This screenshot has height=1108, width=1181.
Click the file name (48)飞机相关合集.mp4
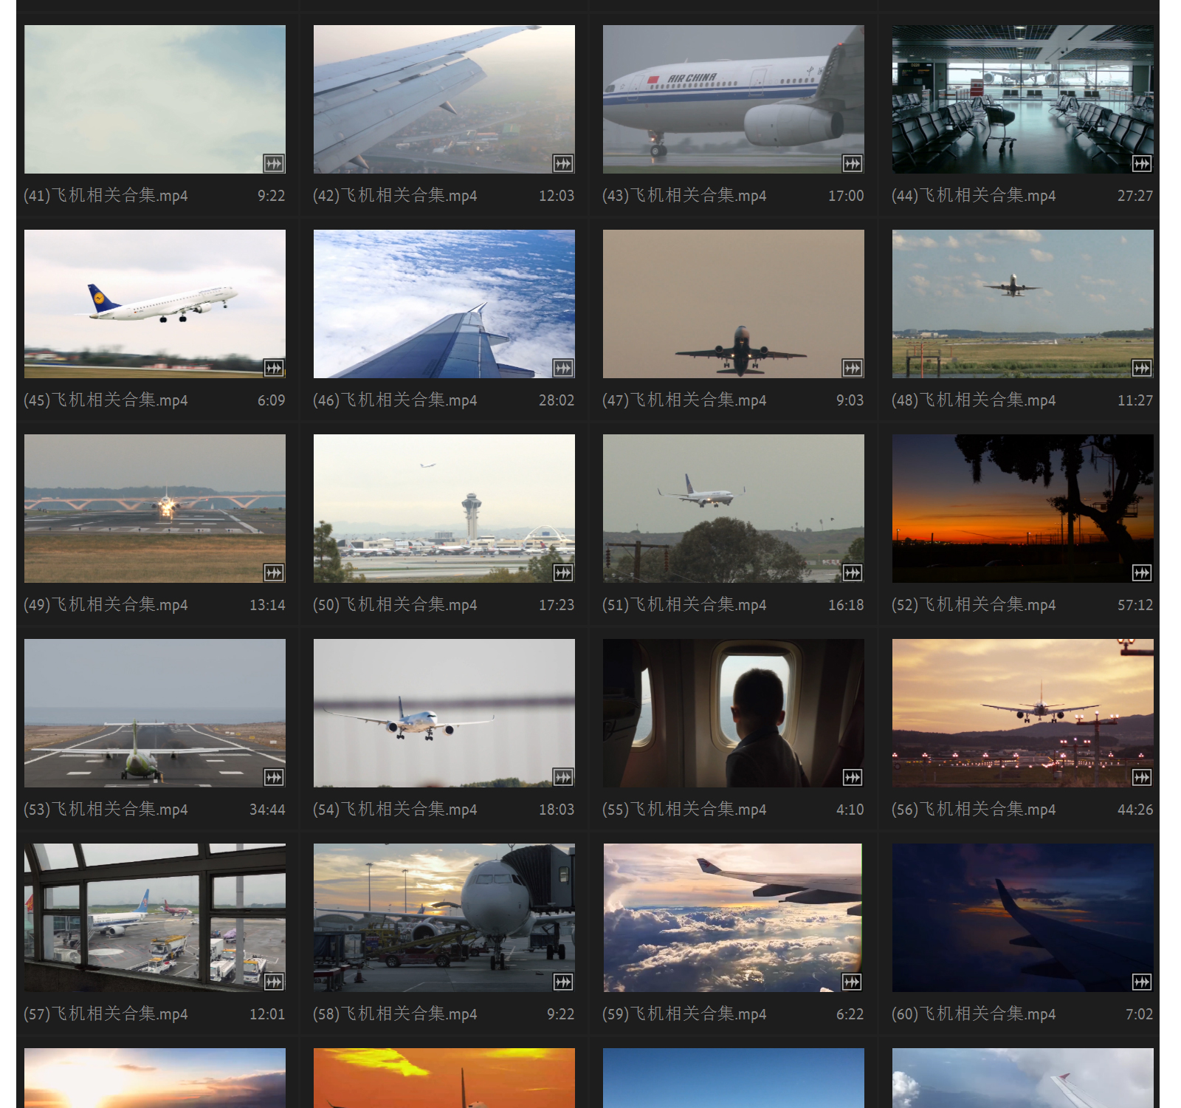click(974, 400)
